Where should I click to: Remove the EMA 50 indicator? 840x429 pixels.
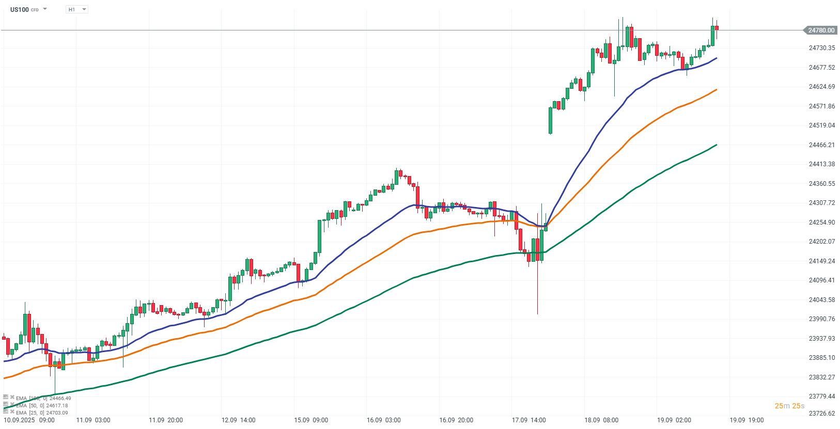12,404
